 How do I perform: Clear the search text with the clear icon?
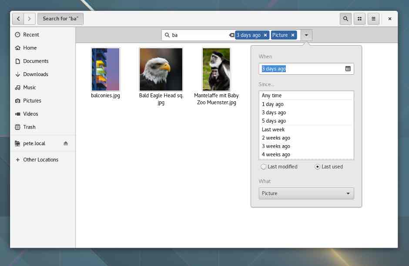pyautogui.click(x=231, y=35)
